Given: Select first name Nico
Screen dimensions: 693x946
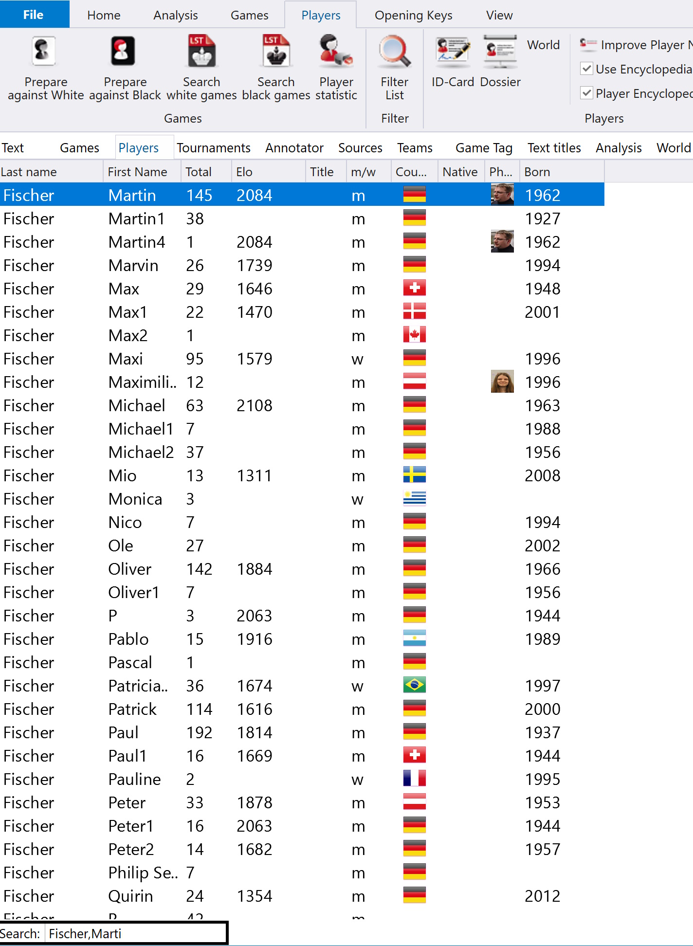Looking at the screenshot, I should pyautogui.click(x=125, y=523).
